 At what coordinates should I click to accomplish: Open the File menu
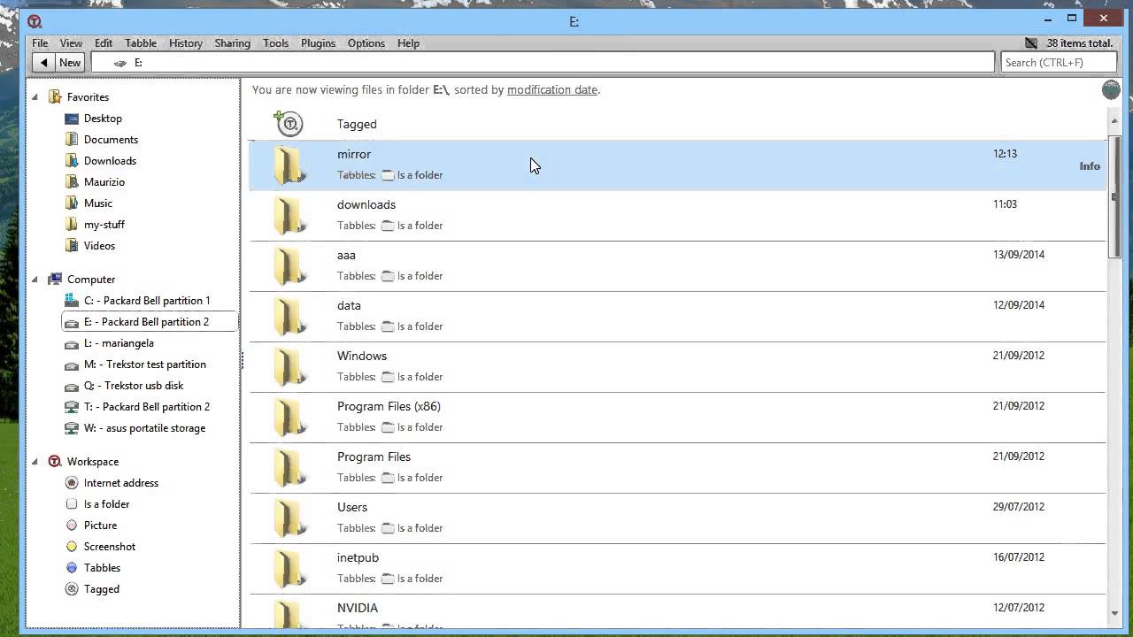pos(40,42)
